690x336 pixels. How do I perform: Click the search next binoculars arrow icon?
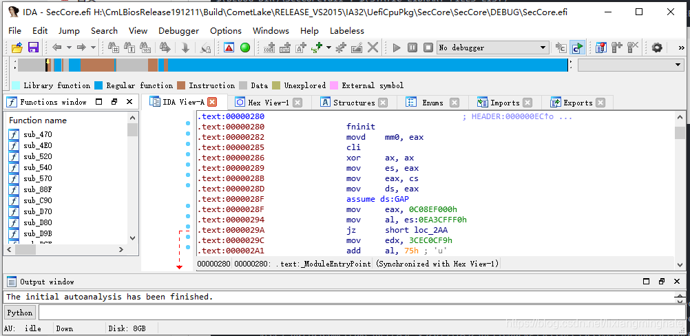click(x=165, y=48)
